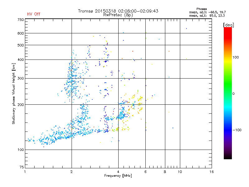Image resolution: width=249 pixels, height=187 pixels.
Task: Click the x-axis label '1'
Action: click(25, 172)
